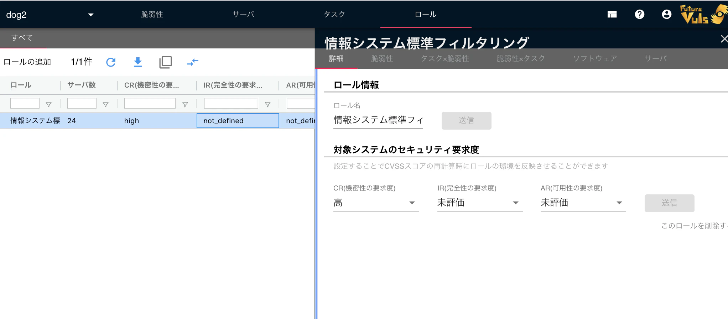Go to ロール in top navigation
The image size is (728, 319).
[426, 14]
